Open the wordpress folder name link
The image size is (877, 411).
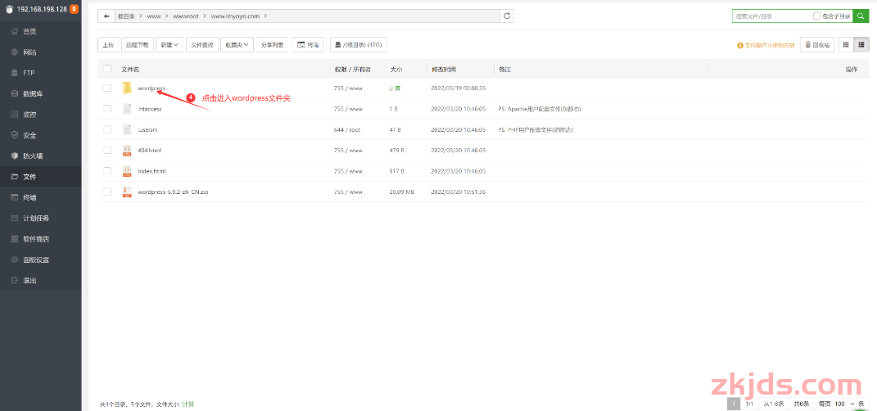pos(151,88)
